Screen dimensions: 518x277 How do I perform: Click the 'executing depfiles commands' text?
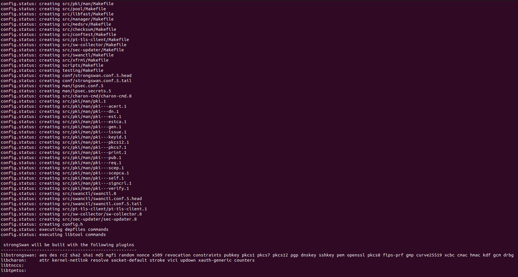[x=74, y=229]
